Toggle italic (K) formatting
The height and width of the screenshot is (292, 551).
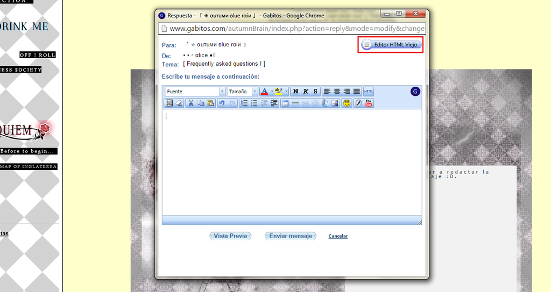(x=305, y=92)
